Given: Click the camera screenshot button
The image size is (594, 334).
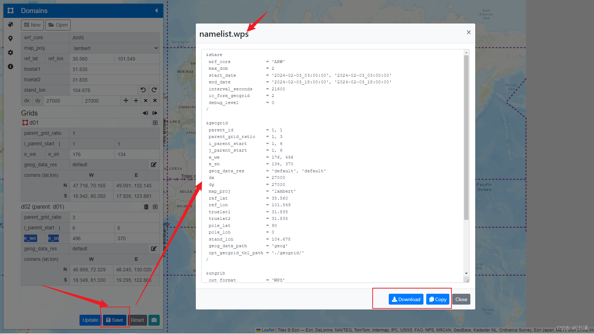Looking at the screenshot, I should click(154, 320).
